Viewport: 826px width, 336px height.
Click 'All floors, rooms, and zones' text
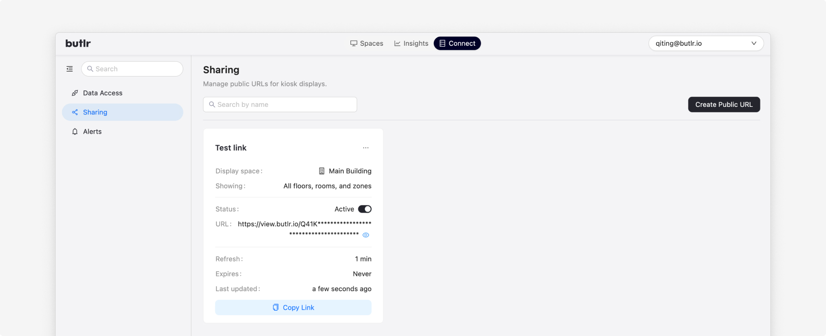coord(328,186)
